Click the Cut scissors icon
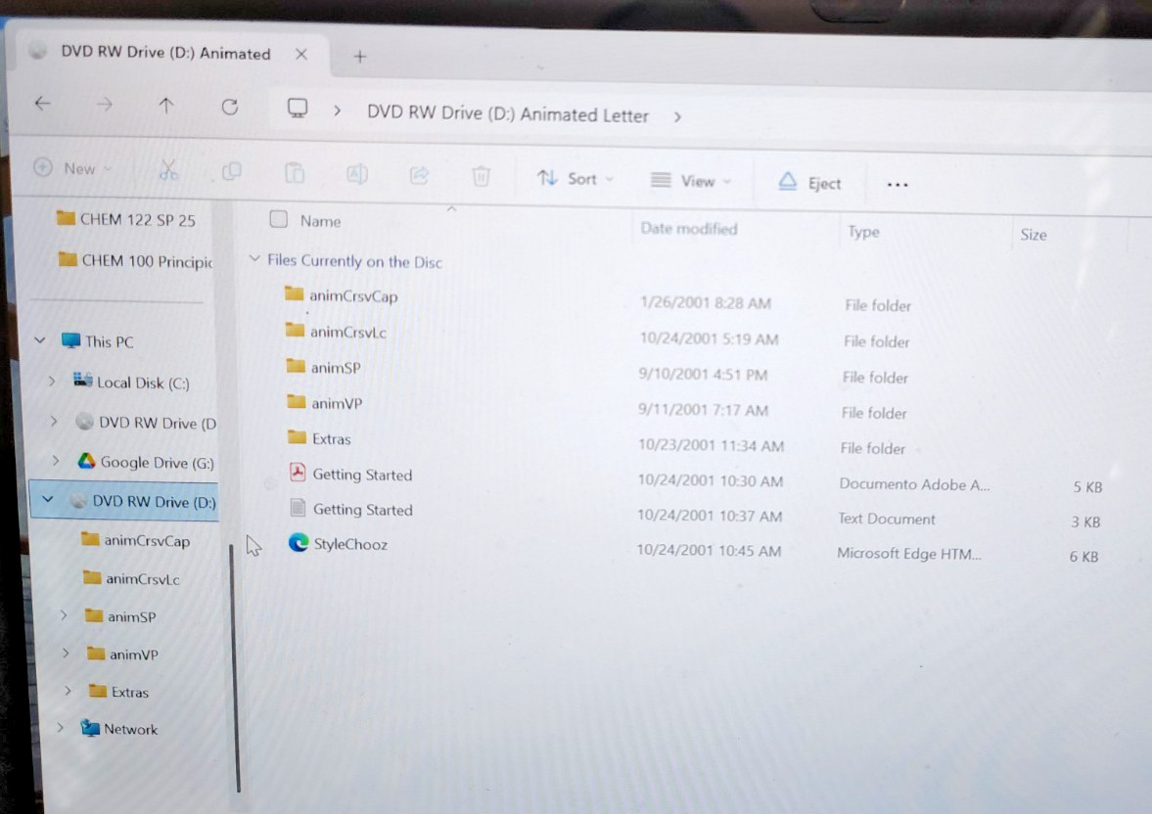 point(168,170)
